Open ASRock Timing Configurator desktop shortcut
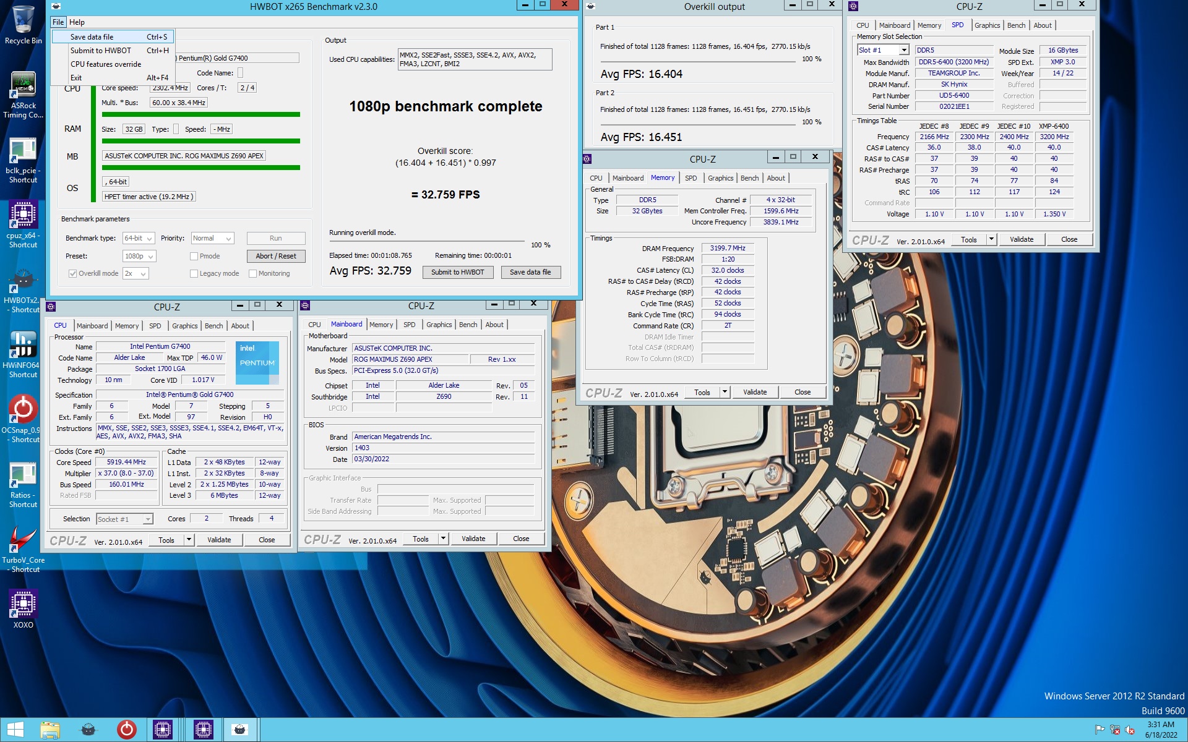Image resolution: width=1188 pixels, height=742 pixels. tap(23, 95)
